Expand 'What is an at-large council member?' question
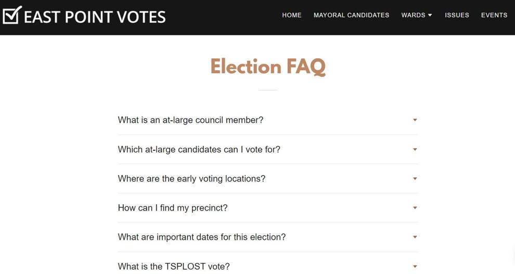The height and width of the screenshot is (274, 515). [x=268, y=120]
